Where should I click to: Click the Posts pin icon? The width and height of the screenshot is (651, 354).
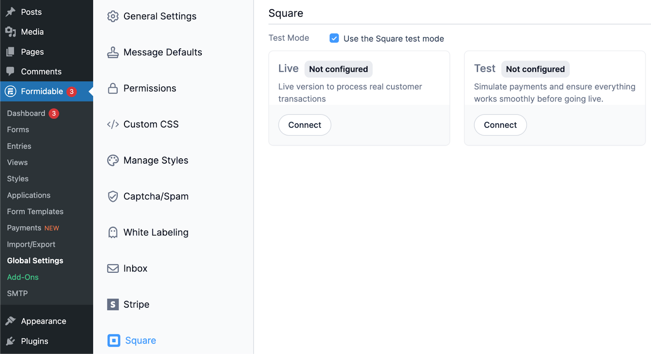(11, 12)
